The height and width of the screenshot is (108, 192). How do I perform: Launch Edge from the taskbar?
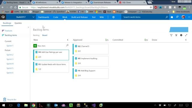(x=19, y=105)
